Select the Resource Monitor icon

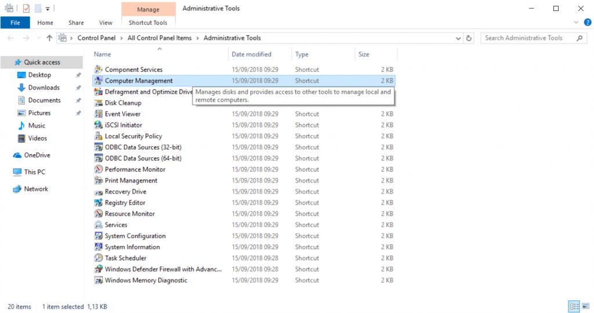point(99,214)
